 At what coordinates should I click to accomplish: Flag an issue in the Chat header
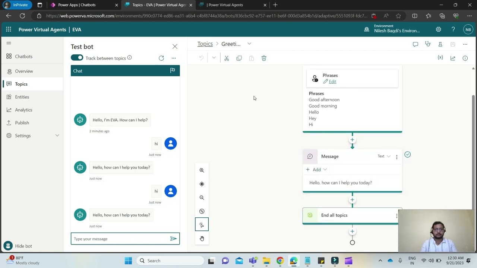click(x=173, y=70)
